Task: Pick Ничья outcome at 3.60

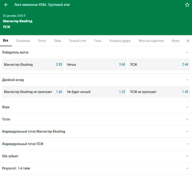Action: coord(96,64)
